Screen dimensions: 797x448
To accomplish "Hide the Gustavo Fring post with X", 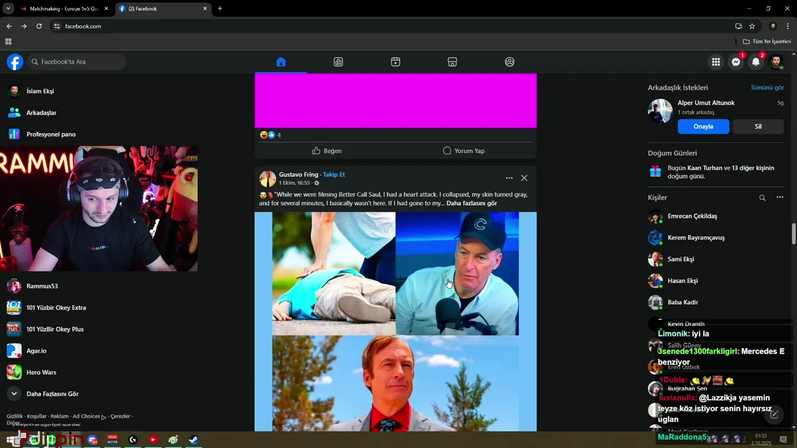I will point(524,178).
